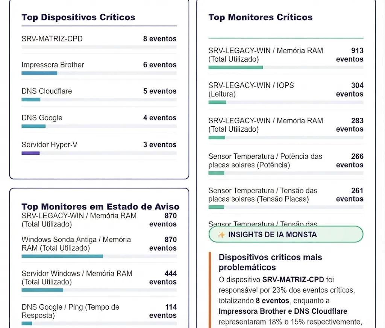This screenshot has width=385, height=328.
Task: Click the 444 eventos value
Action: [x=163, y=278]
